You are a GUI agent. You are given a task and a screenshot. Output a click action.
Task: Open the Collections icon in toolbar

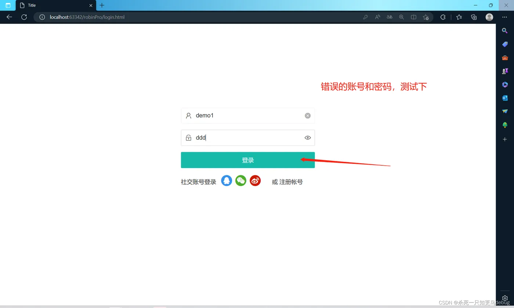pos(474,17)
